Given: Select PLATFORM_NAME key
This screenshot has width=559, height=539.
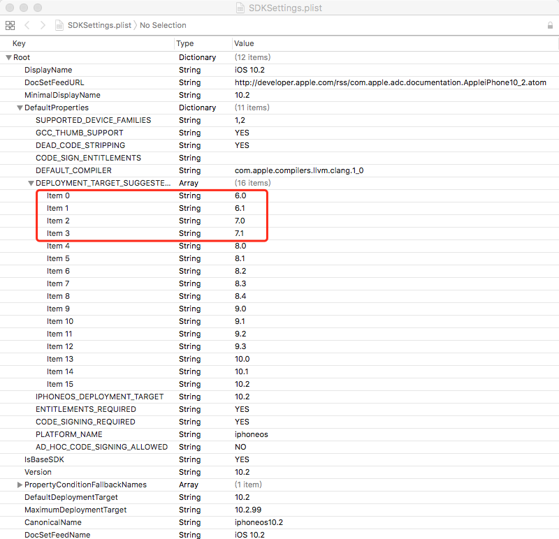Looking at the screenshot, I should click(x=68, y=434).
